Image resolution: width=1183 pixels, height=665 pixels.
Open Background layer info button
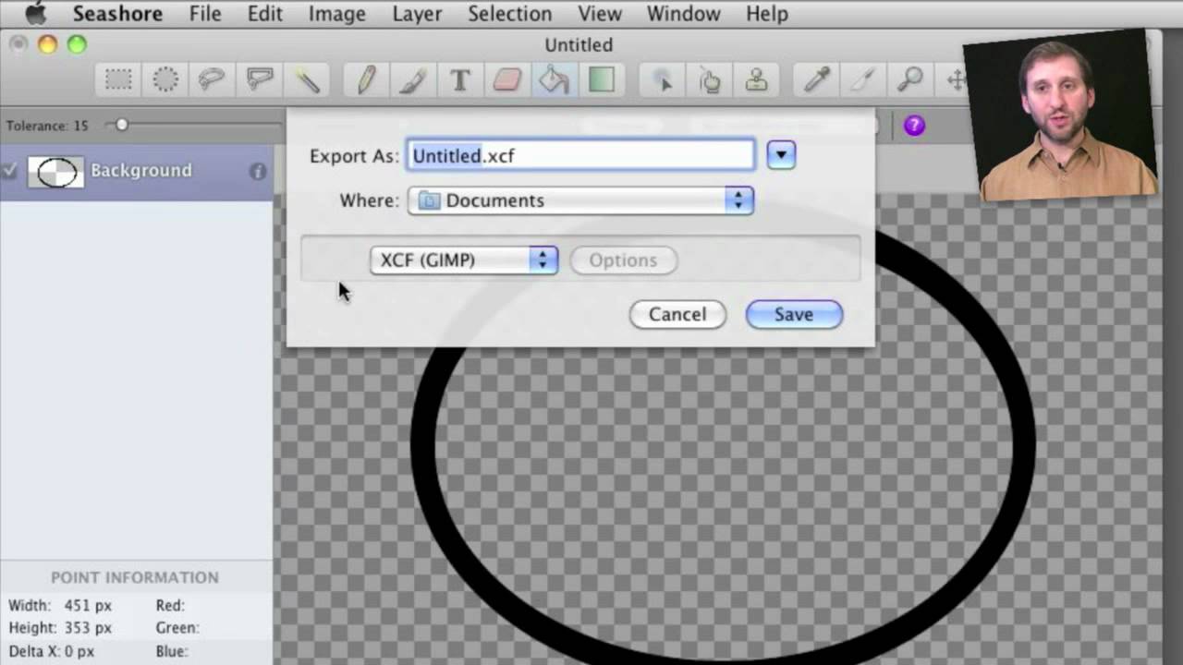(x=258, y=172)
